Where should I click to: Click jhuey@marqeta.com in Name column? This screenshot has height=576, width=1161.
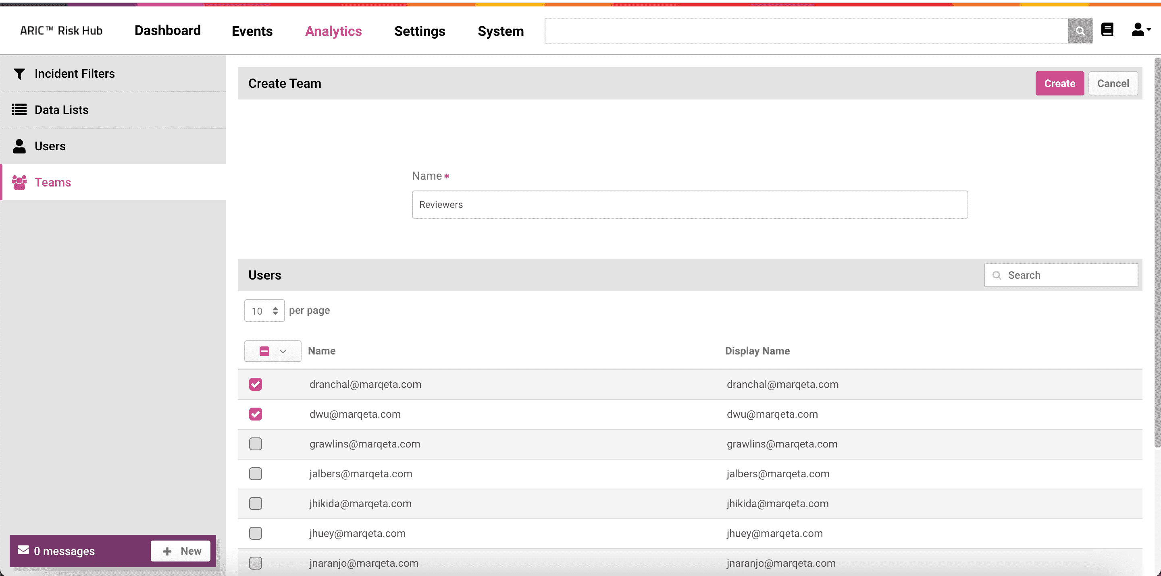click(x=358, y=533)
